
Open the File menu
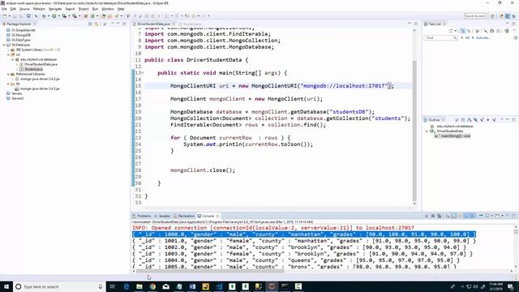4,9
